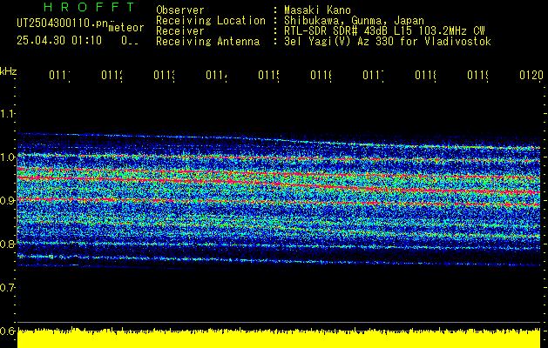Image resolution: width=548 pixels, height=348 pixels.
Task: Click the 1.1 kHz axis tick label
Action: (8, 113)
